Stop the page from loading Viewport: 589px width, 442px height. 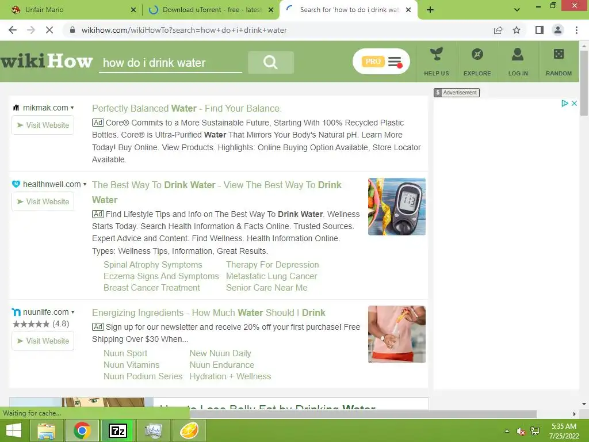click(x=49, y=30)
